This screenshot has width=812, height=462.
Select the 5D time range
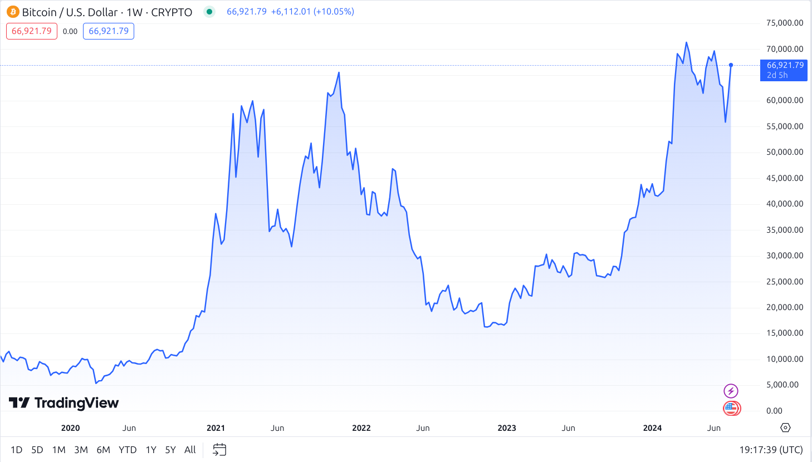(x=37, y=450)
